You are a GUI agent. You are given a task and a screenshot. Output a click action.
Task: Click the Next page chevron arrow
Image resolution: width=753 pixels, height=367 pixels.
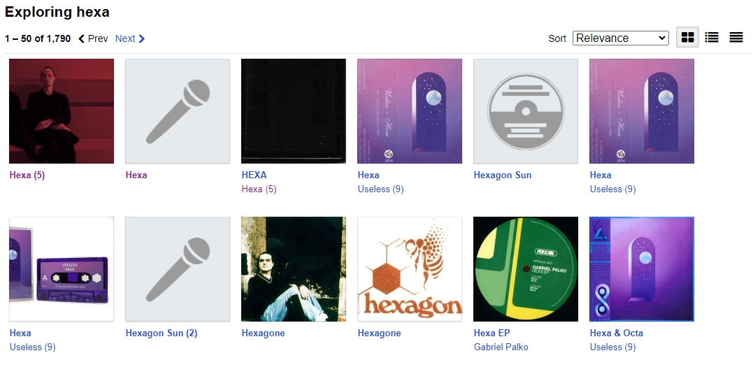(x=142, y=38)
